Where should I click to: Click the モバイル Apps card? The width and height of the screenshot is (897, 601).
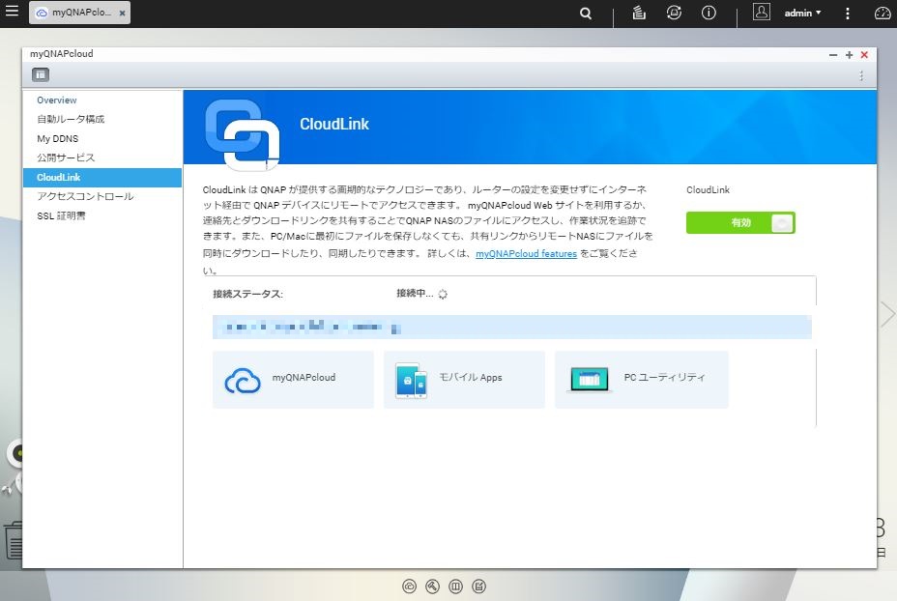[x=464, y=379]
